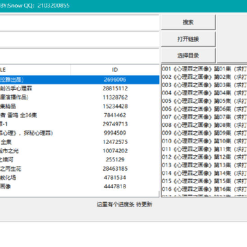
Task: Select the row with ID 4781534
Action: (x=80, y=178)
